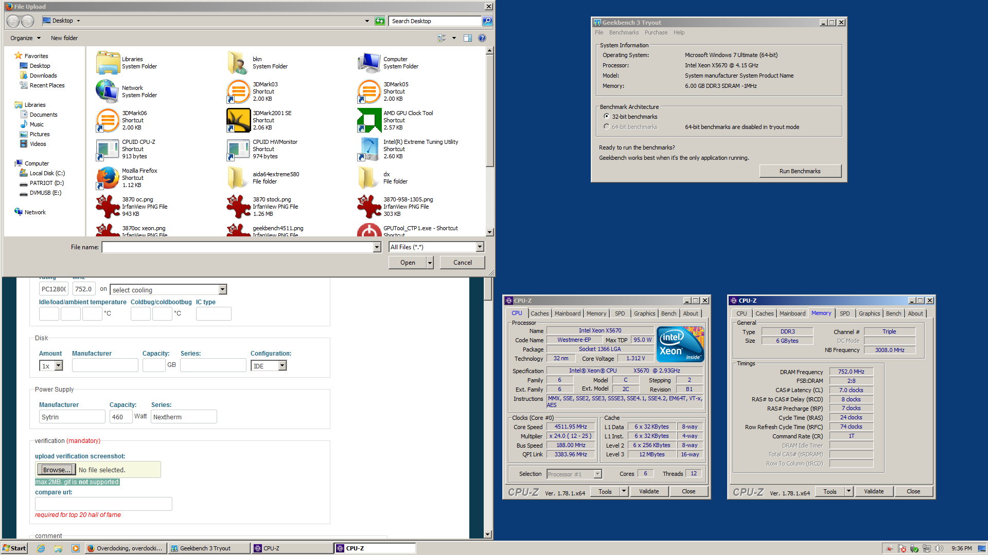
Task: Select the dx folder icon
Action: [369, 178]
